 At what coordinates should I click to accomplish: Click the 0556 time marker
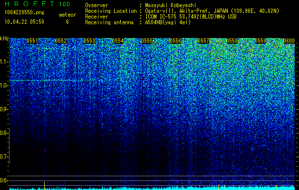175,41
